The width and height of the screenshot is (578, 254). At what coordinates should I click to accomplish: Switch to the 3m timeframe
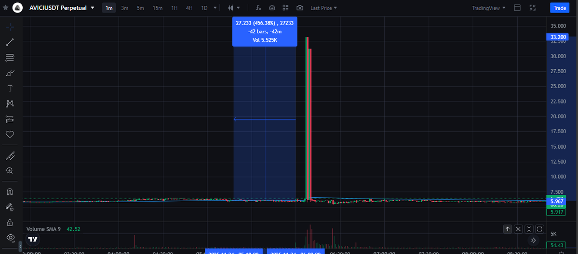coord(124,8)
